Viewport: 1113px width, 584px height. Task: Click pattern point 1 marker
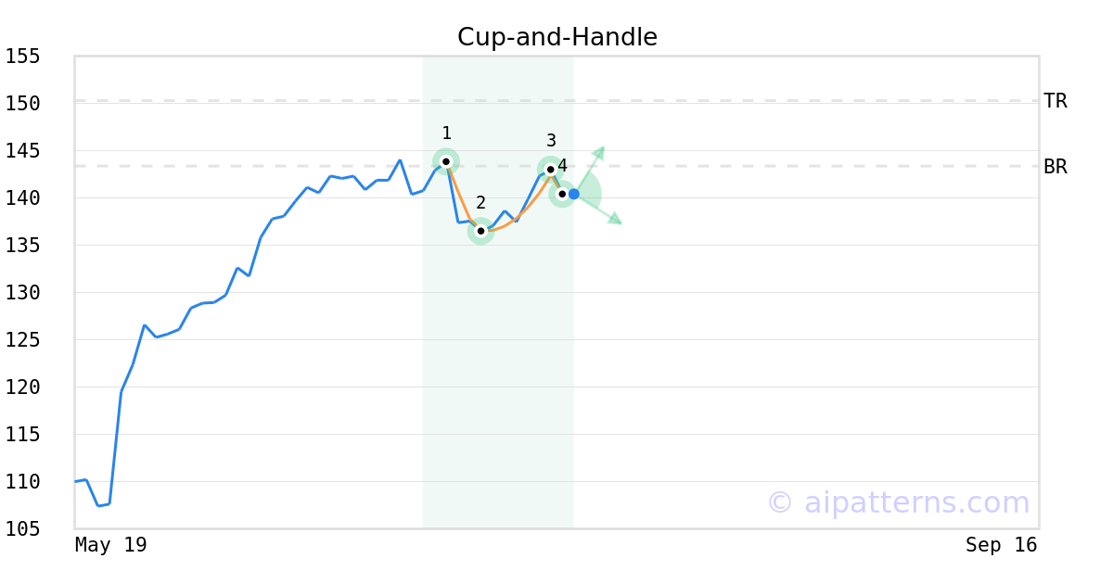(446, 161)
